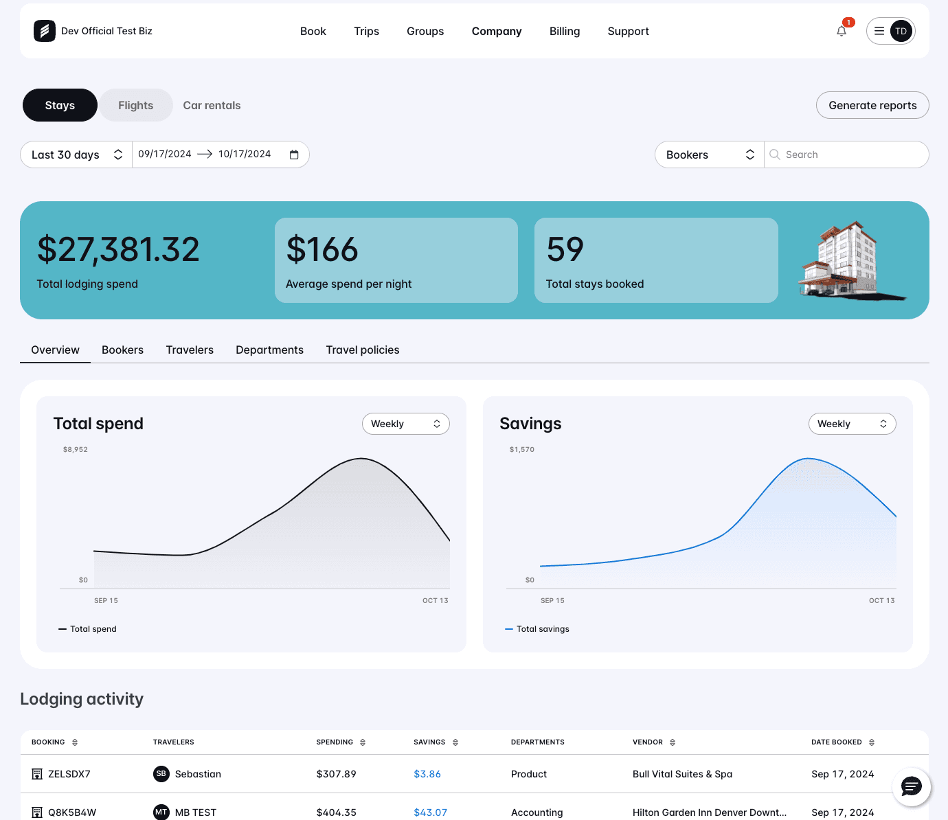
Task: Open the Bookers filter dropdown
Action: pyautogui.click(x=709, y=155)
